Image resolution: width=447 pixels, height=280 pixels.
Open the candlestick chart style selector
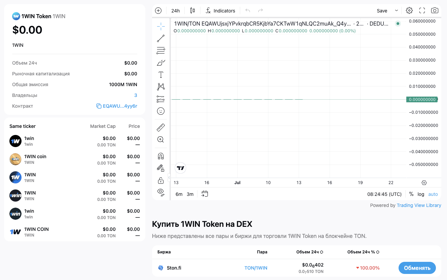192,10
